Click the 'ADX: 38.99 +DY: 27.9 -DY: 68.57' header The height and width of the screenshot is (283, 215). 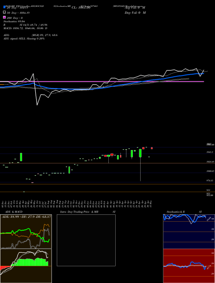tap(26, 217)
